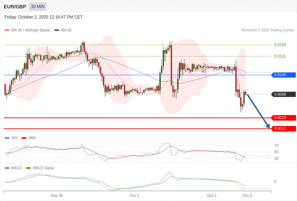Click the MACD Signal legend label
Image resolution: width=297 pixels, height=201 pixels.
43,168
